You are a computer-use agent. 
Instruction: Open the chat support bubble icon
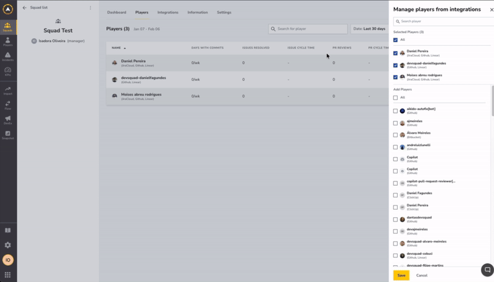click(x=487, y=270)
